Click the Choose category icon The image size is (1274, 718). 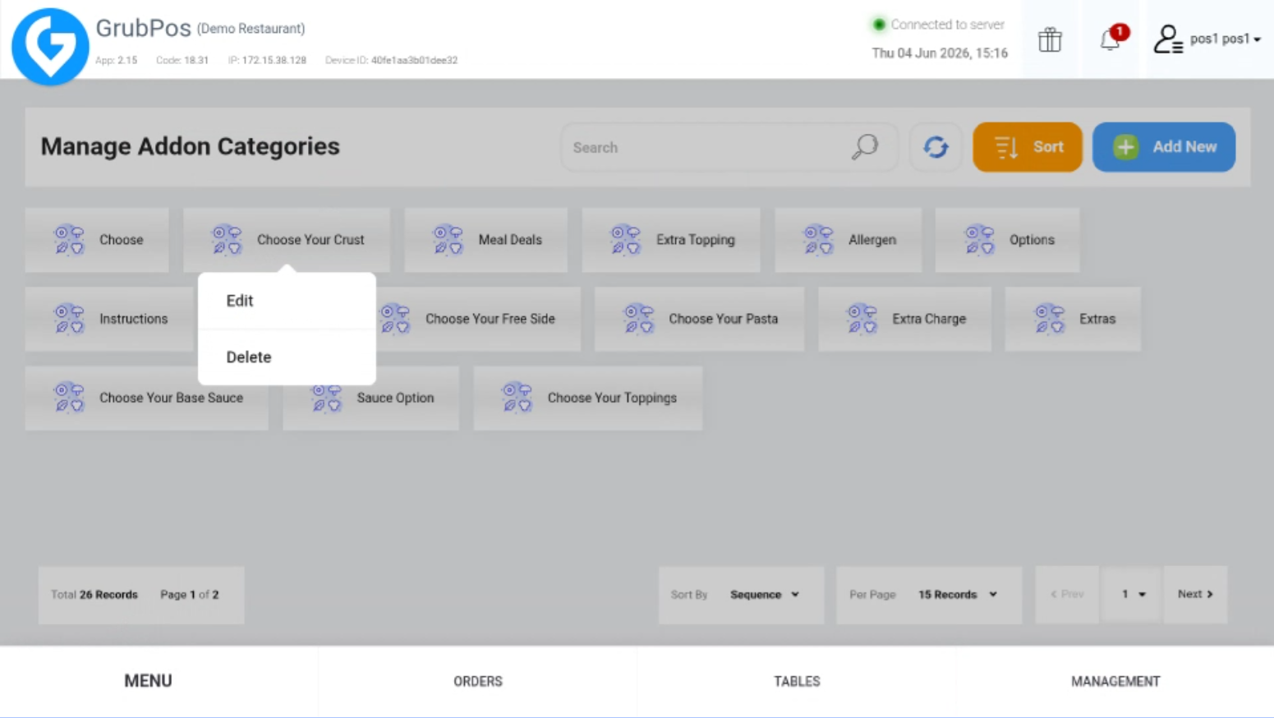(x=69, y=240)
